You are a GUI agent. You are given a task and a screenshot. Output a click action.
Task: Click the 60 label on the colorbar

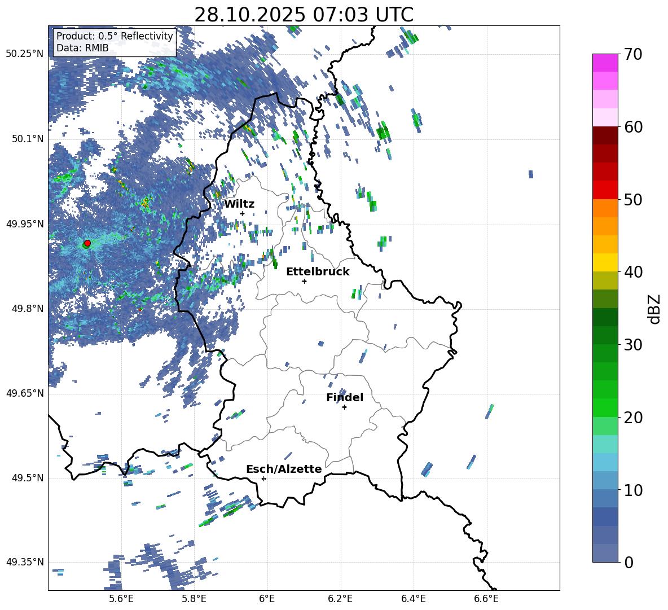click(632, 127)
